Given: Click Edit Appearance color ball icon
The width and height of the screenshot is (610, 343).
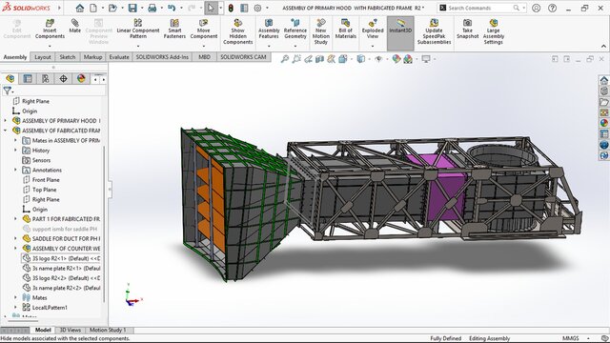Looking at the screenshot, I should [396, 59].
